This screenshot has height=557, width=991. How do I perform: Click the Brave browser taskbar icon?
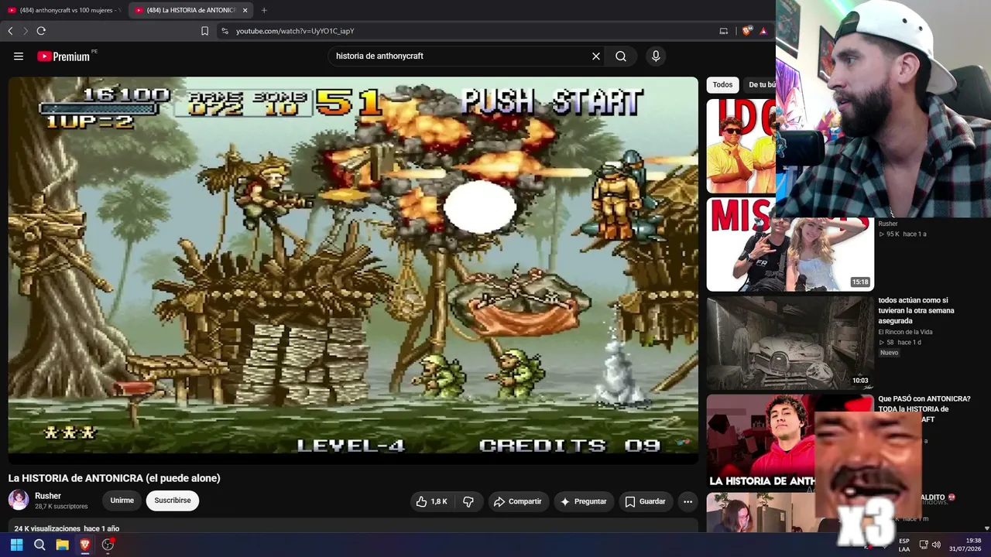85,545
